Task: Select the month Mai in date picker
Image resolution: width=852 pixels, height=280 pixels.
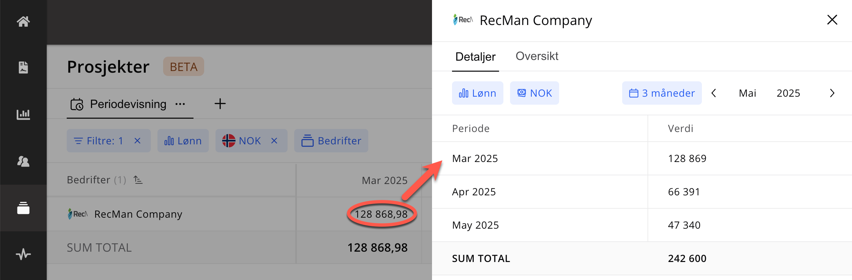Action: click(747, 93)
